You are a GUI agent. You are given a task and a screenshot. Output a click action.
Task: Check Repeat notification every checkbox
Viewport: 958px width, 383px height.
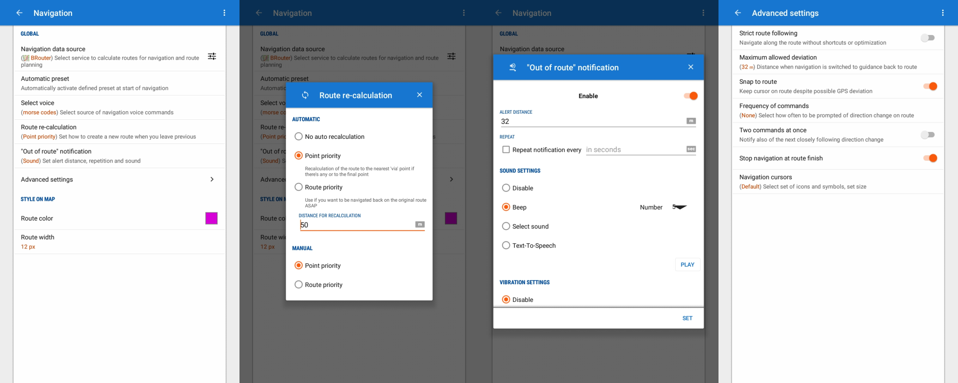coord(506,150)
